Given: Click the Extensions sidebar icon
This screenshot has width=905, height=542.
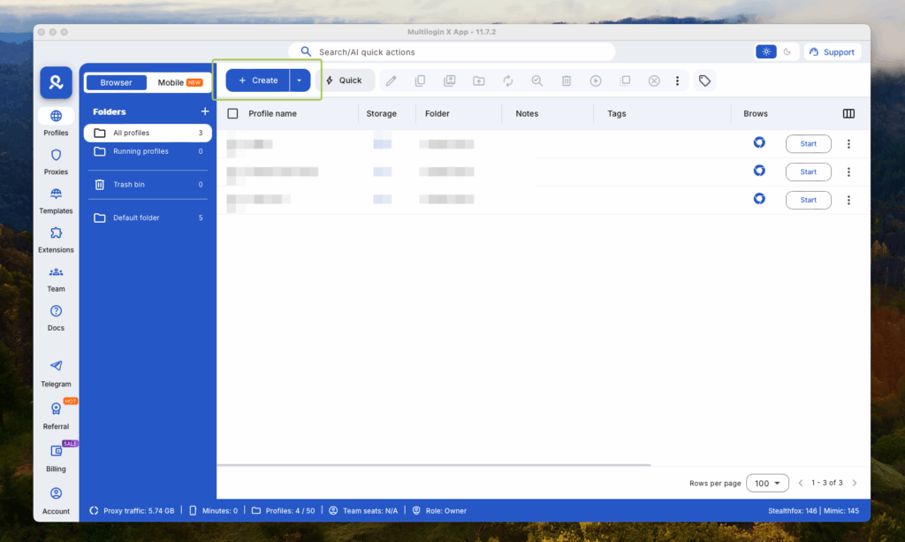Looking at the screenshot, I should 56,239.
